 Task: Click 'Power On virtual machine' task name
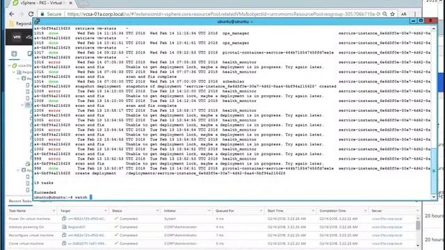point(29,219)
